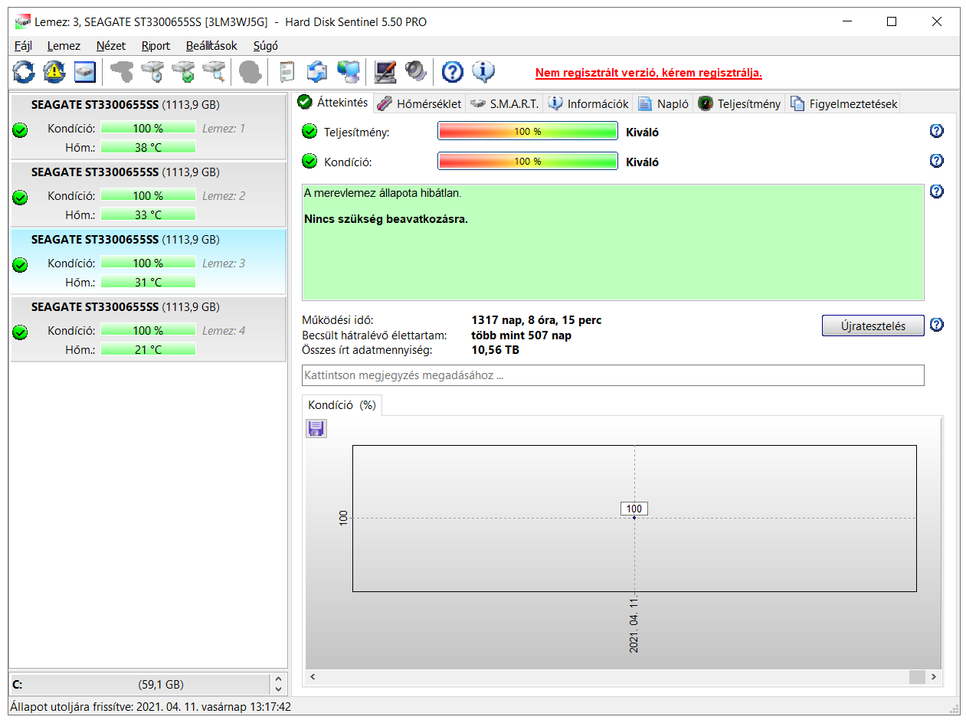Click the help icon beside Kondíció bar
The width and height of the screenshot is (966, 720).
tap(936, 161)
